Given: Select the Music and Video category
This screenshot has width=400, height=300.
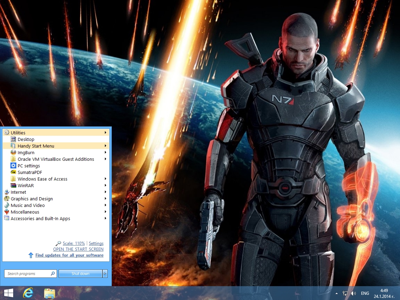Looking at the screenshot, I should 56,205.
